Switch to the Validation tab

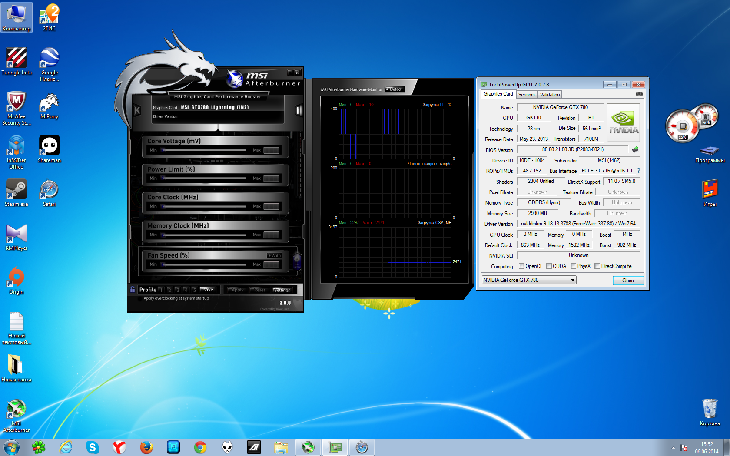pos(550,95)
